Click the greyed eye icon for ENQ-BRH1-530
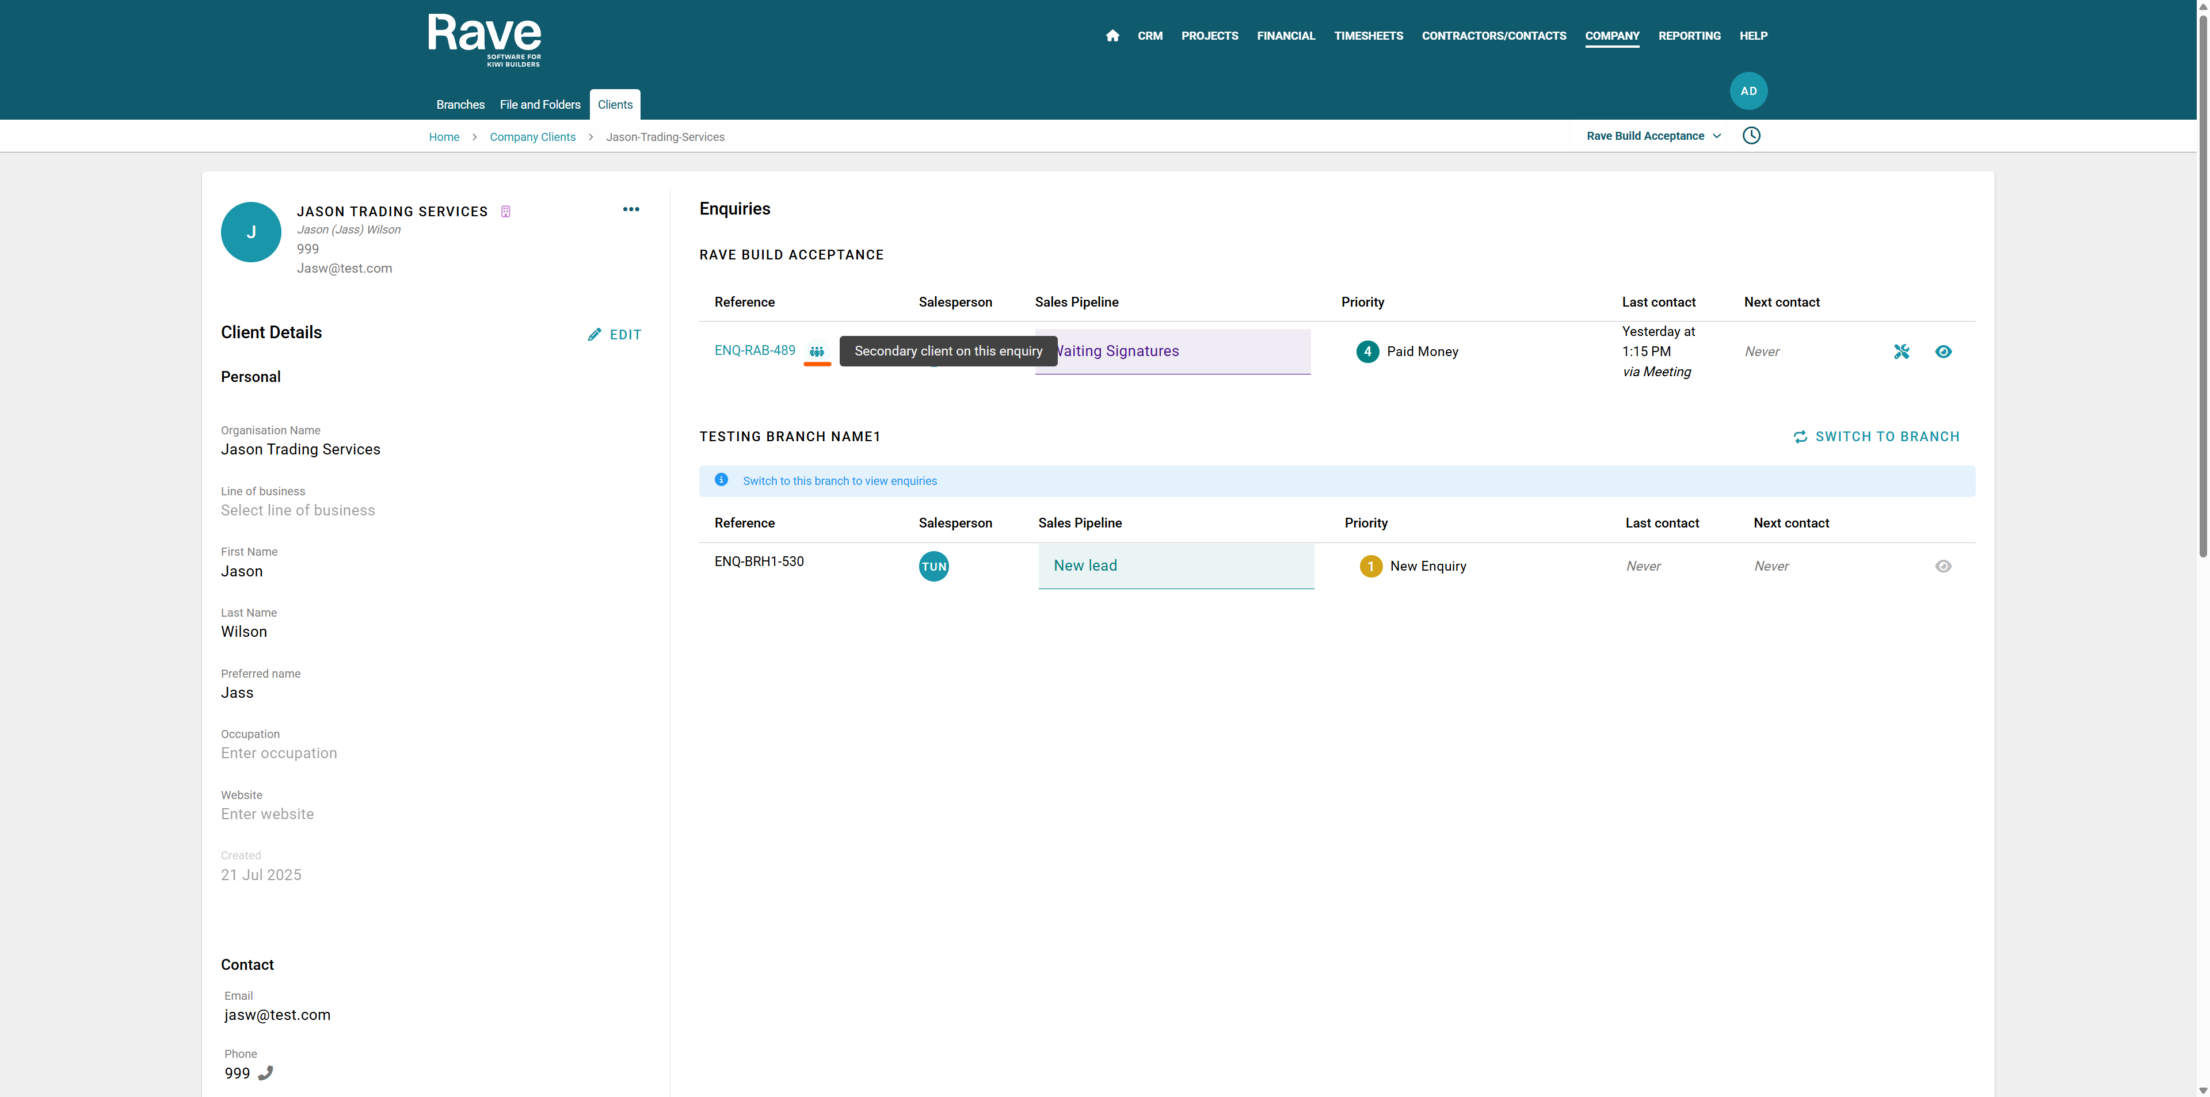This screenshot has width=2210, height=1097. pos(1943,566)
